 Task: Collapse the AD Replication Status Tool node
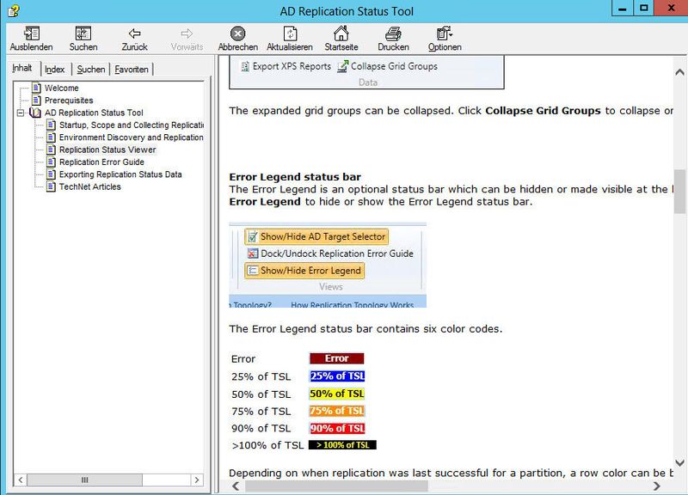(x=21, y=113)
